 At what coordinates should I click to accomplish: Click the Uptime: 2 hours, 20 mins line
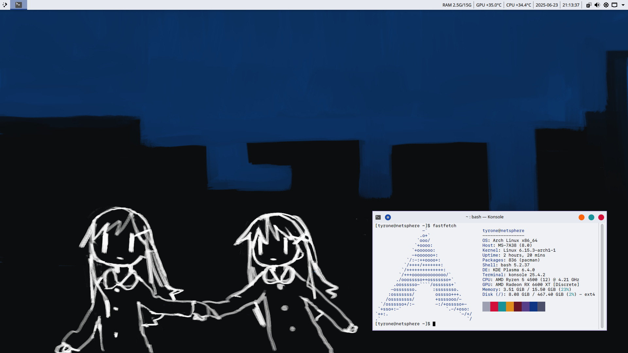pyautogui.click(x=514, y=255)
